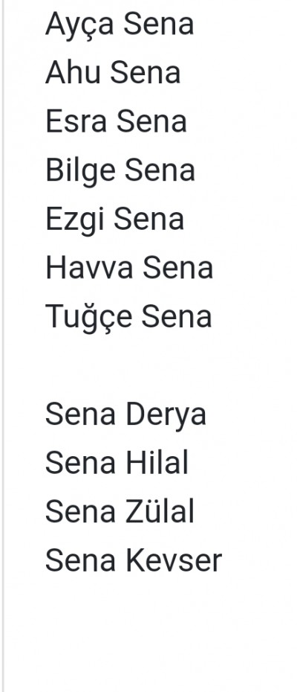This screenshot has height=692, width=297.
Task: Select the word Zülal
Action: pos(160,511)
